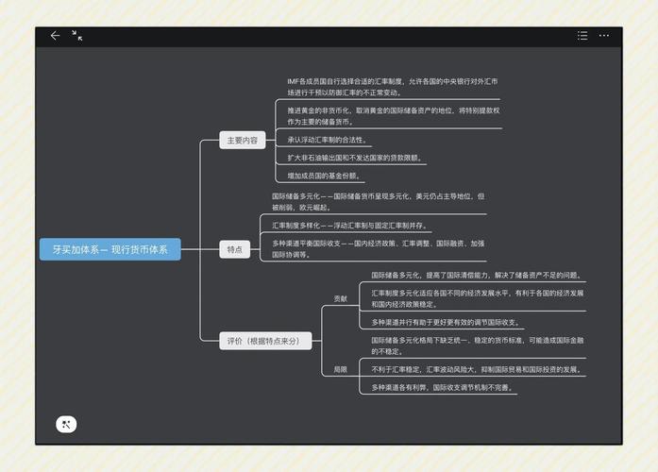
Task: Select the IMF各成员国 exchange rate node
Action: click(393, 87)
